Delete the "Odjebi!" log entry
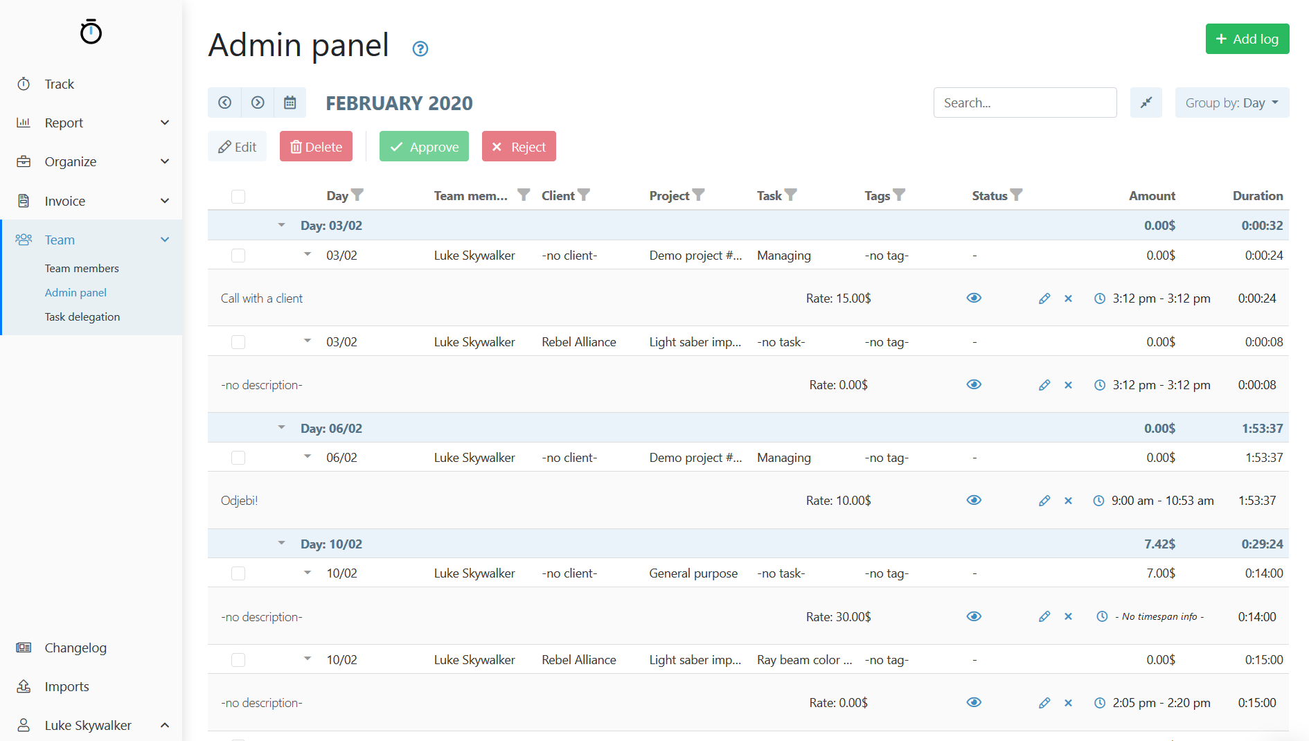The image size is (1309, 741). (1068, 501)
